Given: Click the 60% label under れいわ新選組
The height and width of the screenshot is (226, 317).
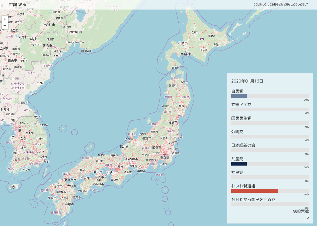Looking at the screenshot, I should coord(306,194).
